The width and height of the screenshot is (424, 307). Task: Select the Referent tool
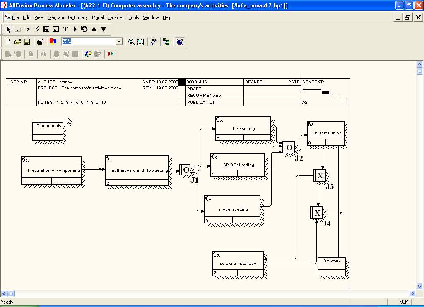tap(56, 29)
